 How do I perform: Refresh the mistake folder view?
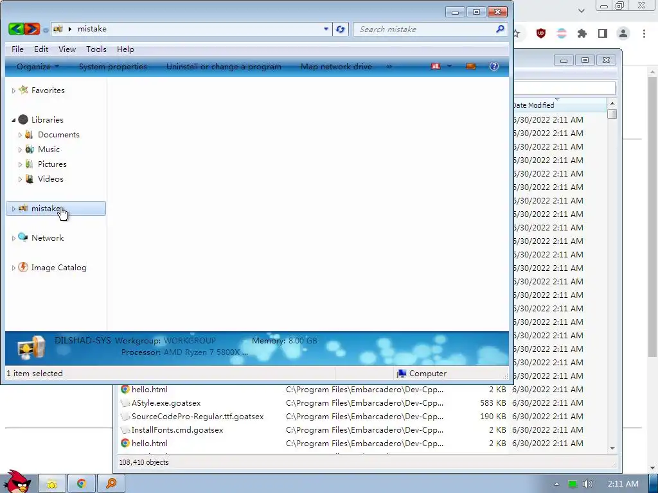coord(341,29)
